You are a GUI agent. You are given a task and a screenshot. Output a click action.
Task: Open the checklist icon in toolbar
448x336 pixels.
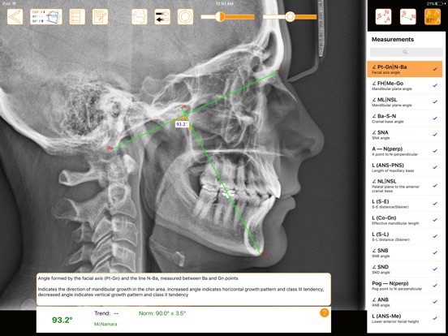[77, 16]
